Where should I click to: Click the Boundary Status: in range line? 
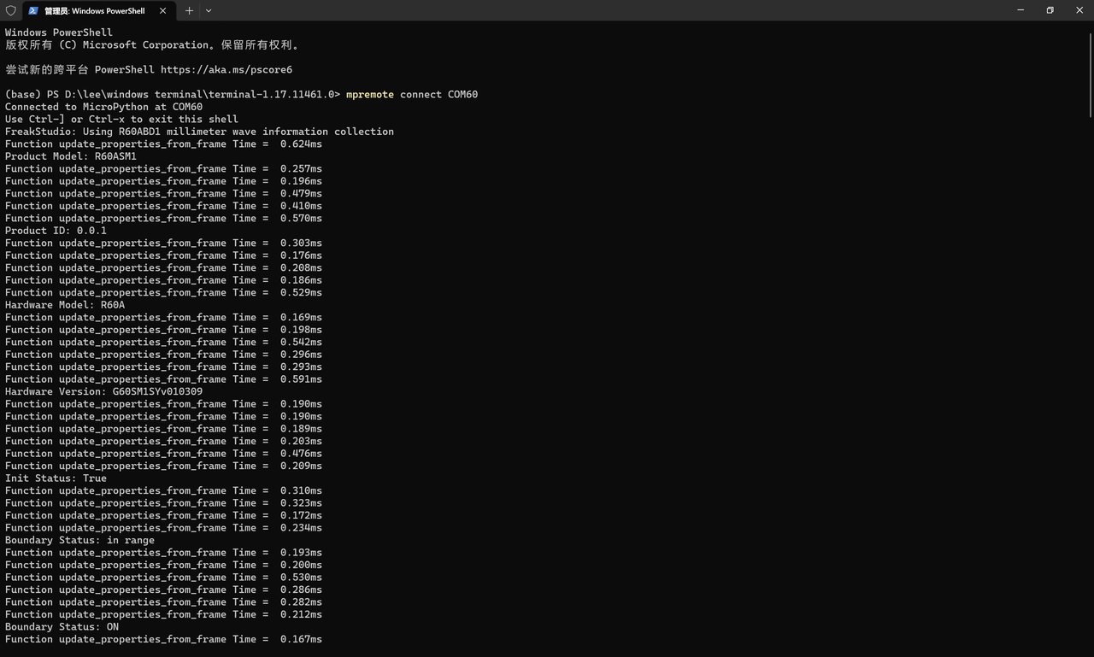point(79,540)
